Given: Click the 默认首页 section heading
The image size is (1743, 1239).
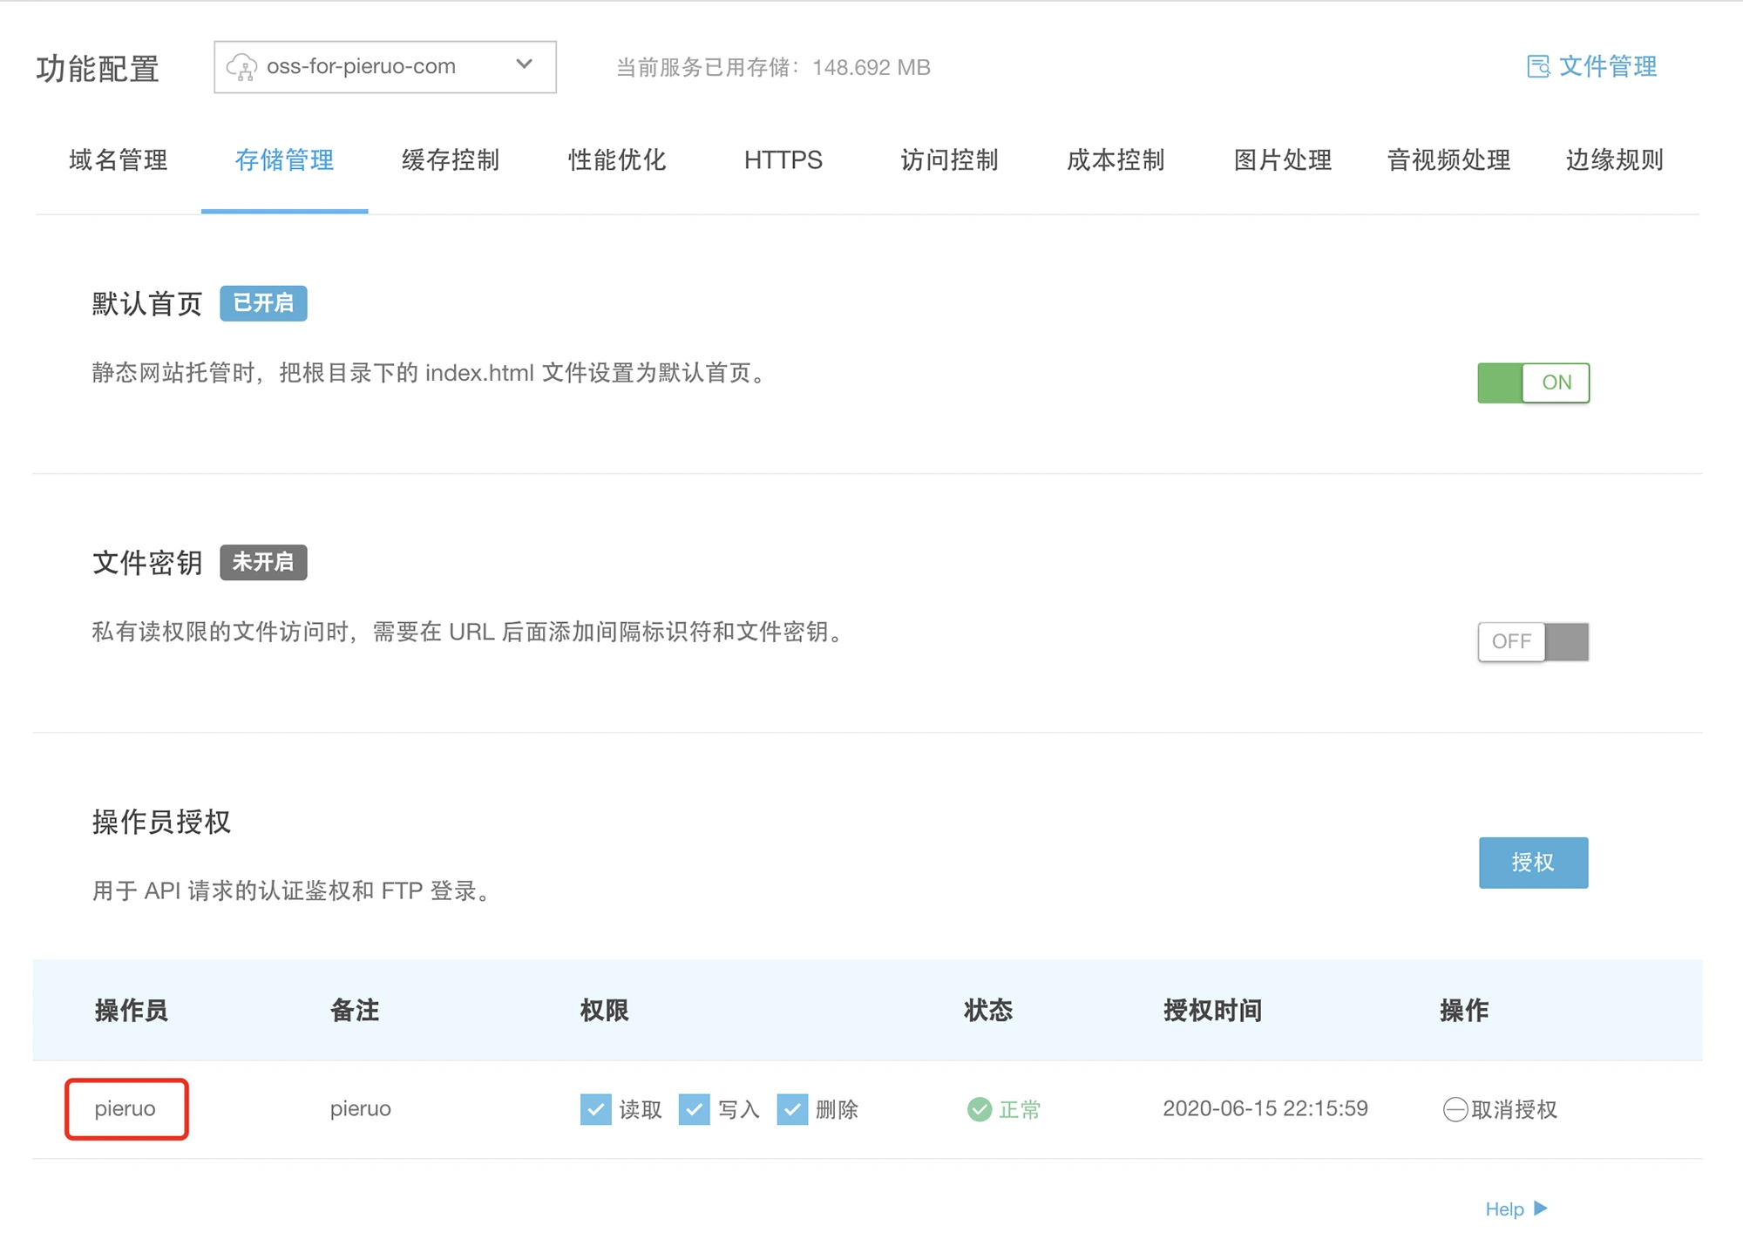Looking at the screenshot, I should click(x=147, y=303).
